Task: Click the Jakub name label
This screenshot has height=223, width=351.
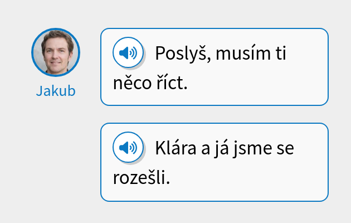Action: tap(56, 91)
